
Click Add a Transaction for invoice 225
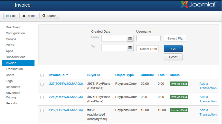[208, 112]
